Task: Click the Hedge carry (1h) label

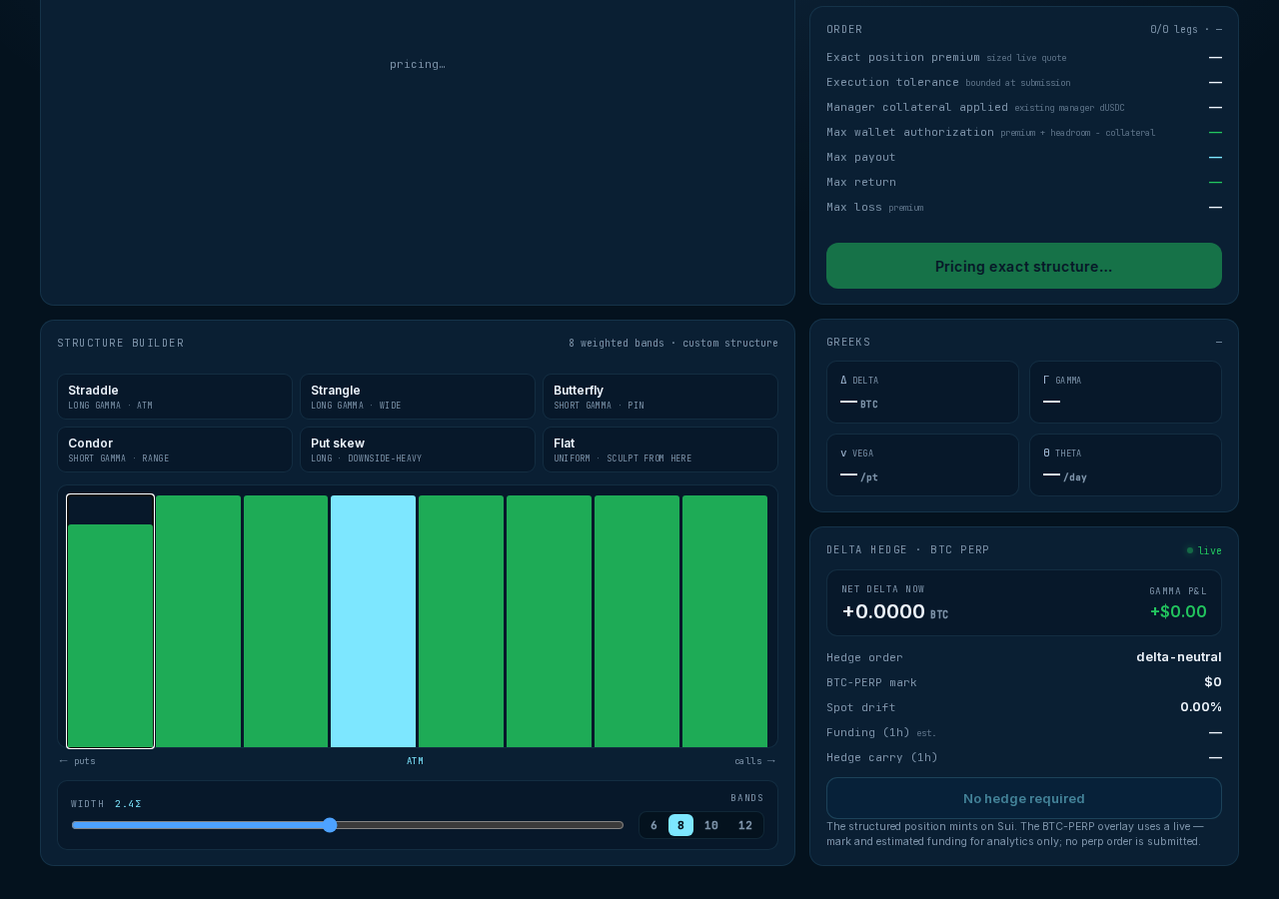Action: pyautogui.click(x=882, y=757)
